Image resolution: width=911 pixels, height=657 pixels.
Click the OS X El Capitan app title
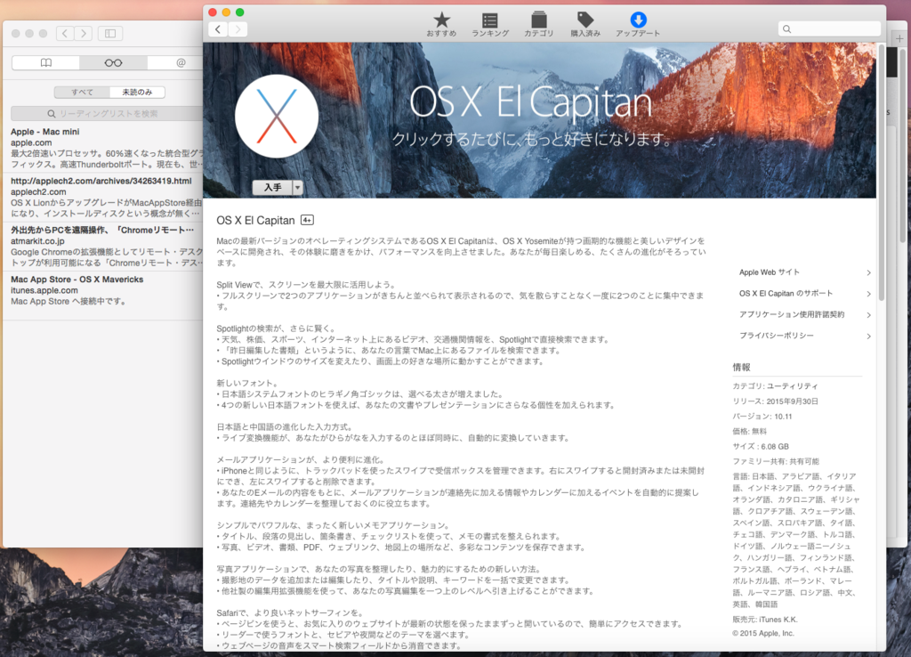click(x=255, y=221)
